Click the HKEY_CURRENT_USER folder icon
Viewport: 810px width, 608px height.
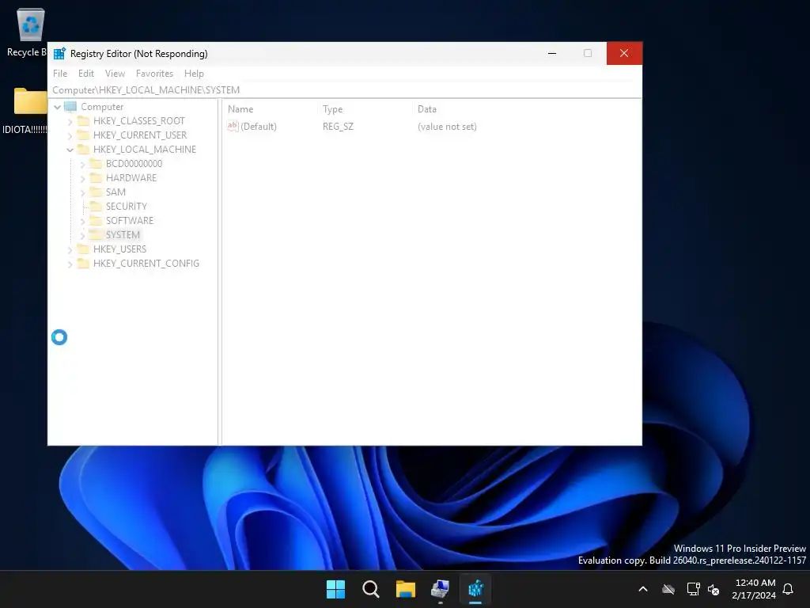pos(83,135)
